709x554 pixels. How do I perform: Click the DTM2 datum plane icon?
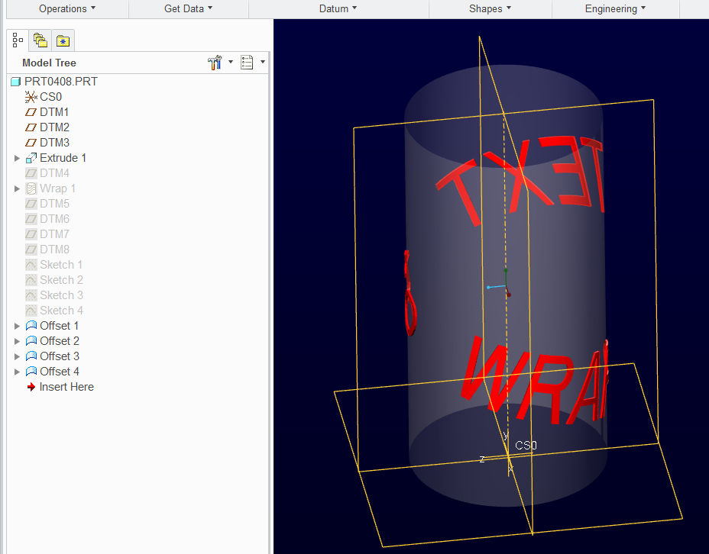click(x=31, y=127)
